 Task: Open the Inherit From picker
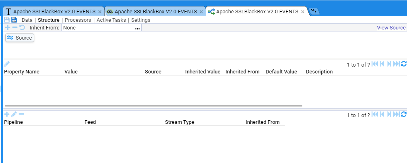[137, 28]
